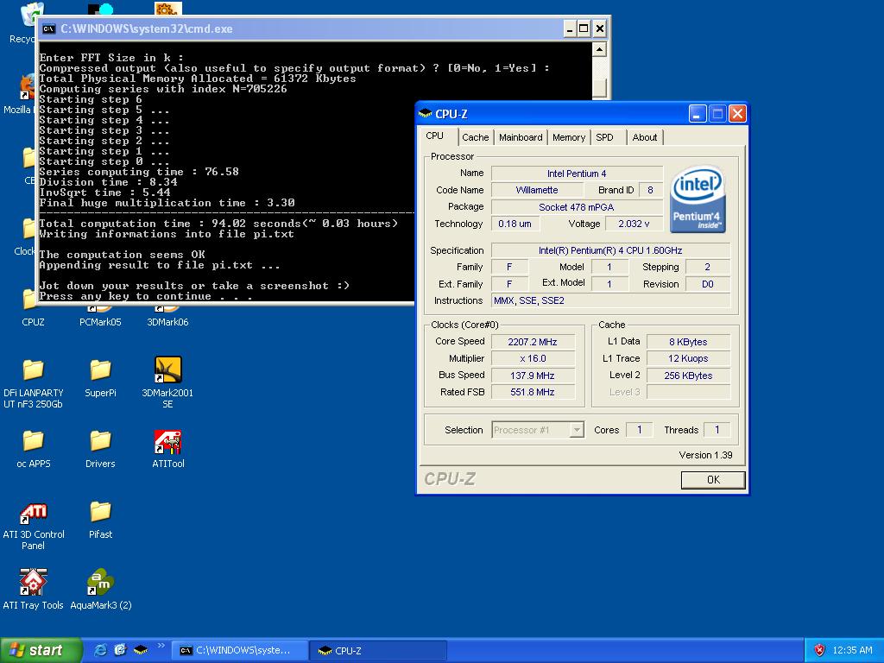Click the Level 2 256 KBytes value

click(x=688, y=376)
